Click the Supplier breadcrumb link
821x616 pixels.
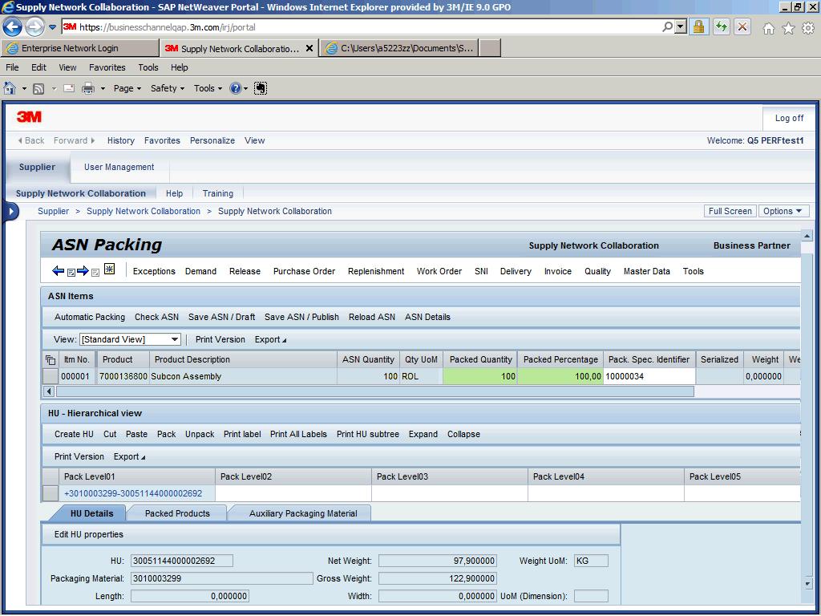coord(54,211)
